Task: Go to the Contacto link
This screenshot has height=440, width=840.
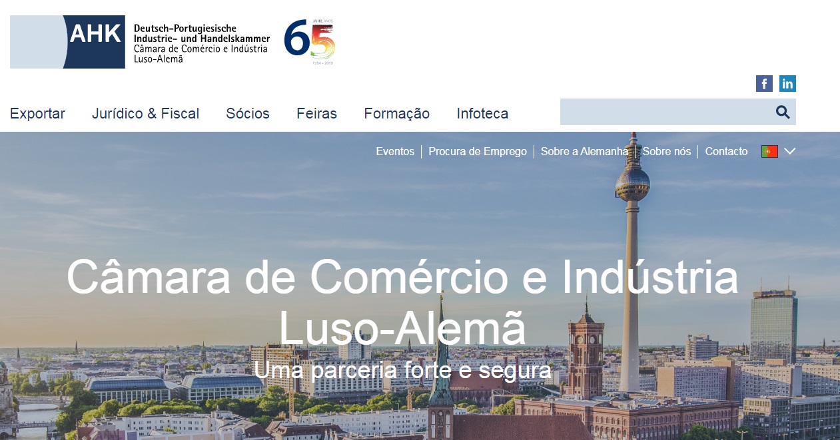Action: [726, 152]
